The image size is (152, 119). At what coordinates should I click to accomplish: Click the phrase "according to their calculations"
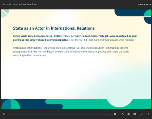(30, 55)
